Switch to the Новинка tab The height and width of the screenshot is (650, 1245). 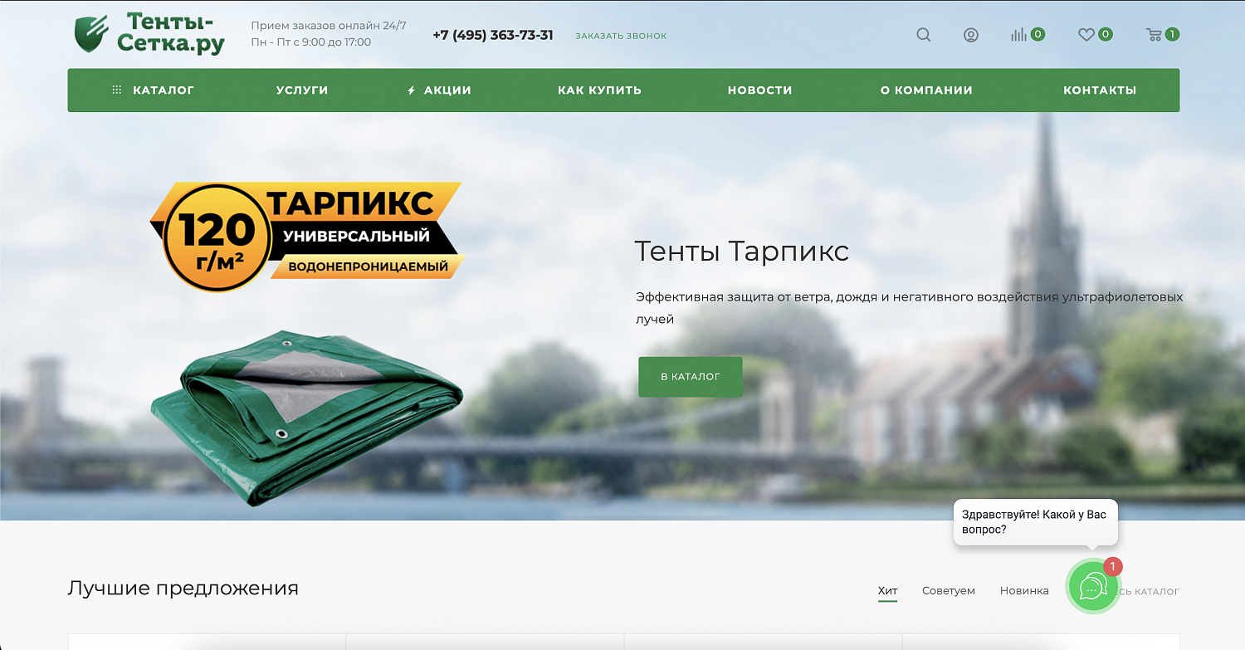click(1024, 591)
